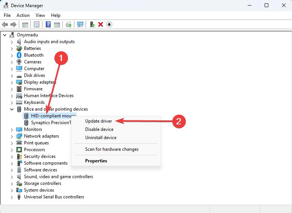Click the Bluetooth category icon
The height and width of the screenshot is (213, 292).
click(x=19, y=55)
